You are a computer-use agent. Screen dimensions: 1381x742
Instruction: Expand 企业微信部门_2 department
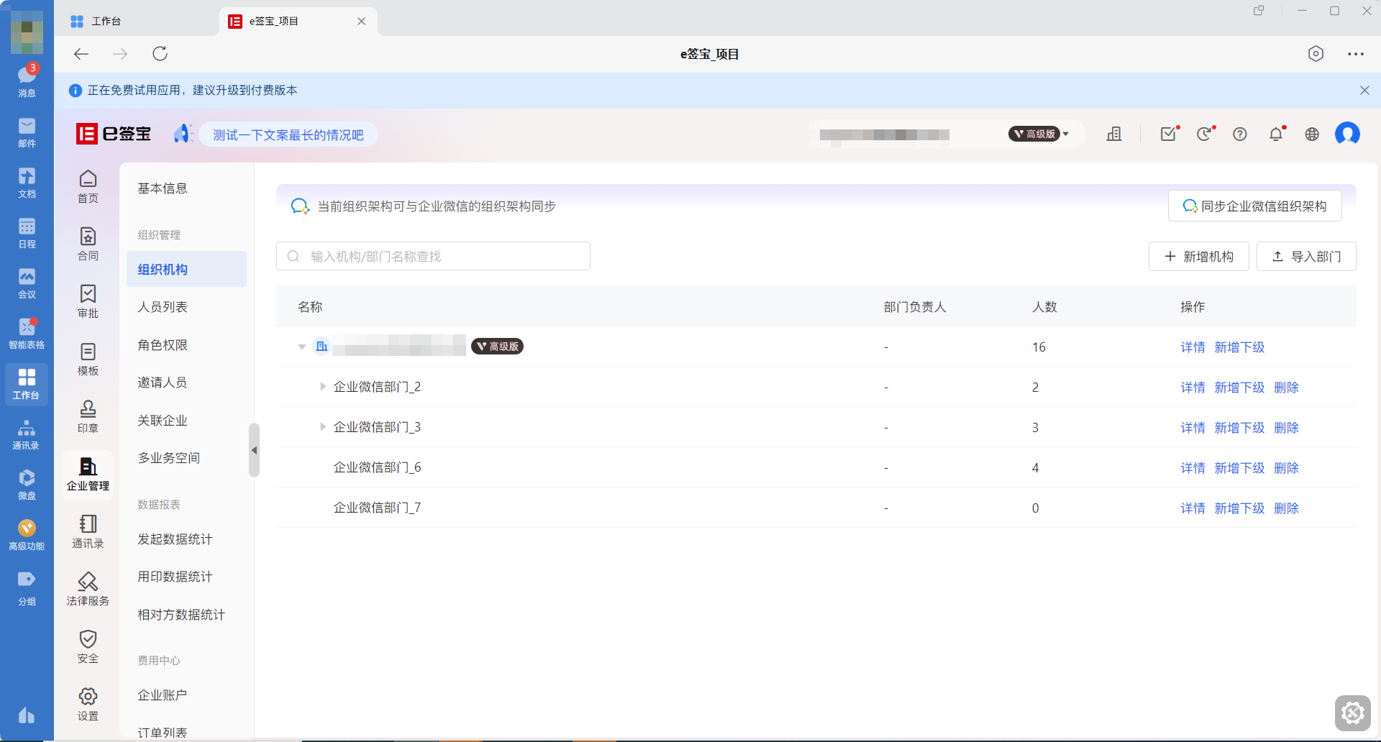(323, 387)
